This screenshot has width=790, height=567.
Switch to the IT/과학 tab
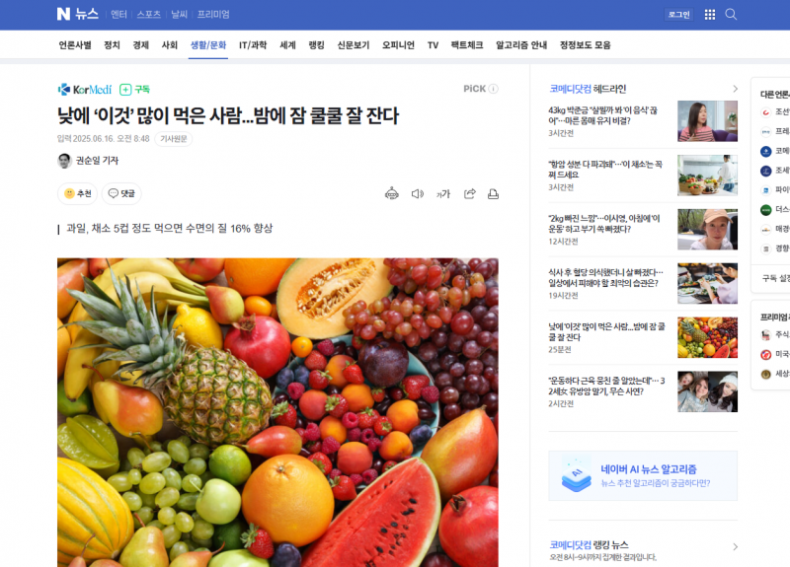pyautogui.click(x=253, y=45)
